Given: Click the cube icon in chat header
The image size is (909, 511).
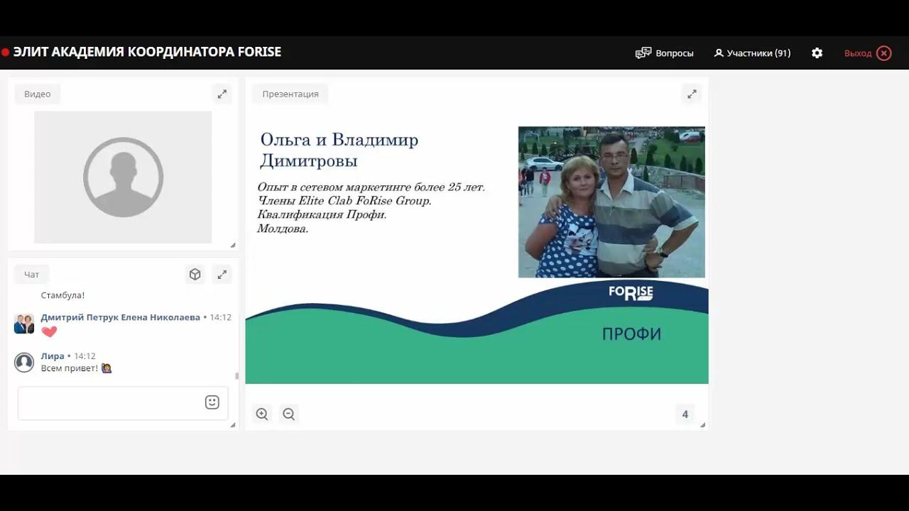Looking at the screenshot, I should [195, 275].
